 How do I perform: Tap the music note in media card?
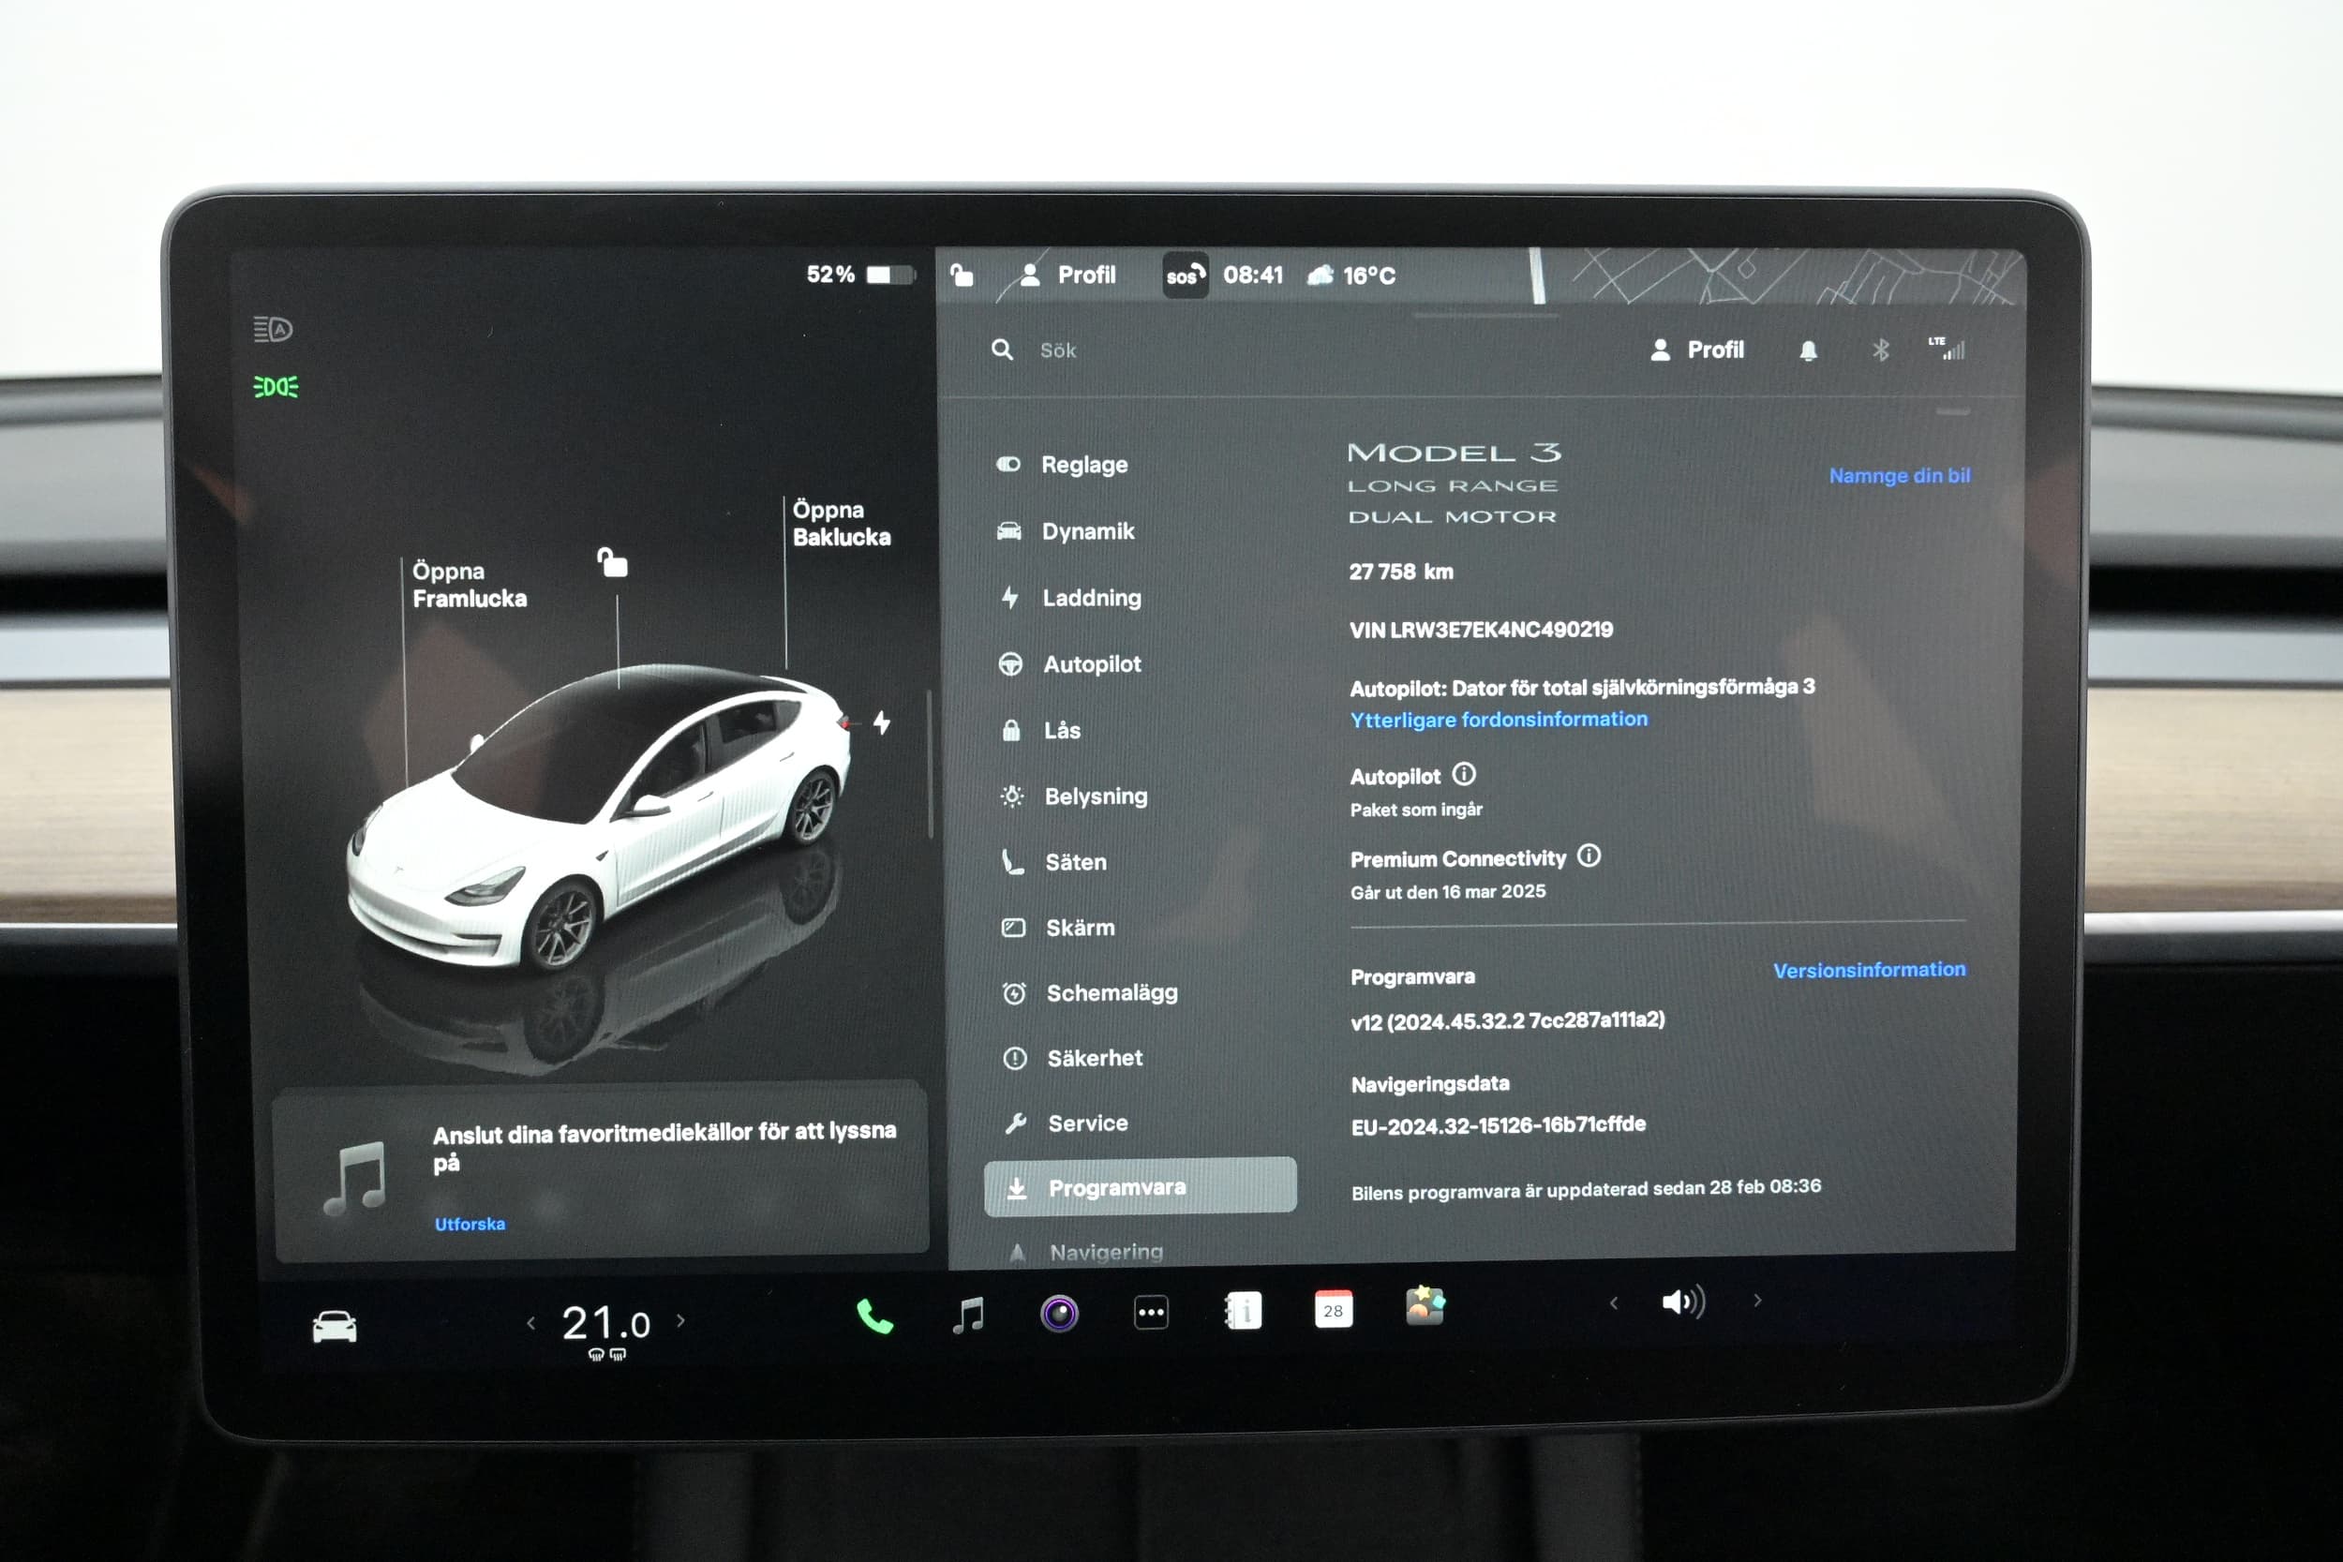coord(355,1178)
